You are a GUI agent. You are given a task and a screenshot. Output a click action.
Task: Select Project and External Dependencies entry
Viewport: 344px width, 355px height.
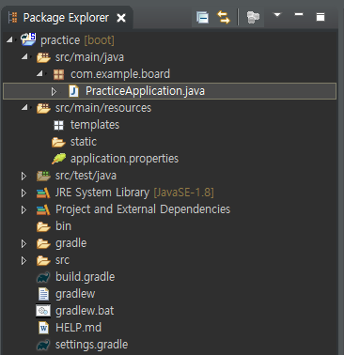pos(143,209)
